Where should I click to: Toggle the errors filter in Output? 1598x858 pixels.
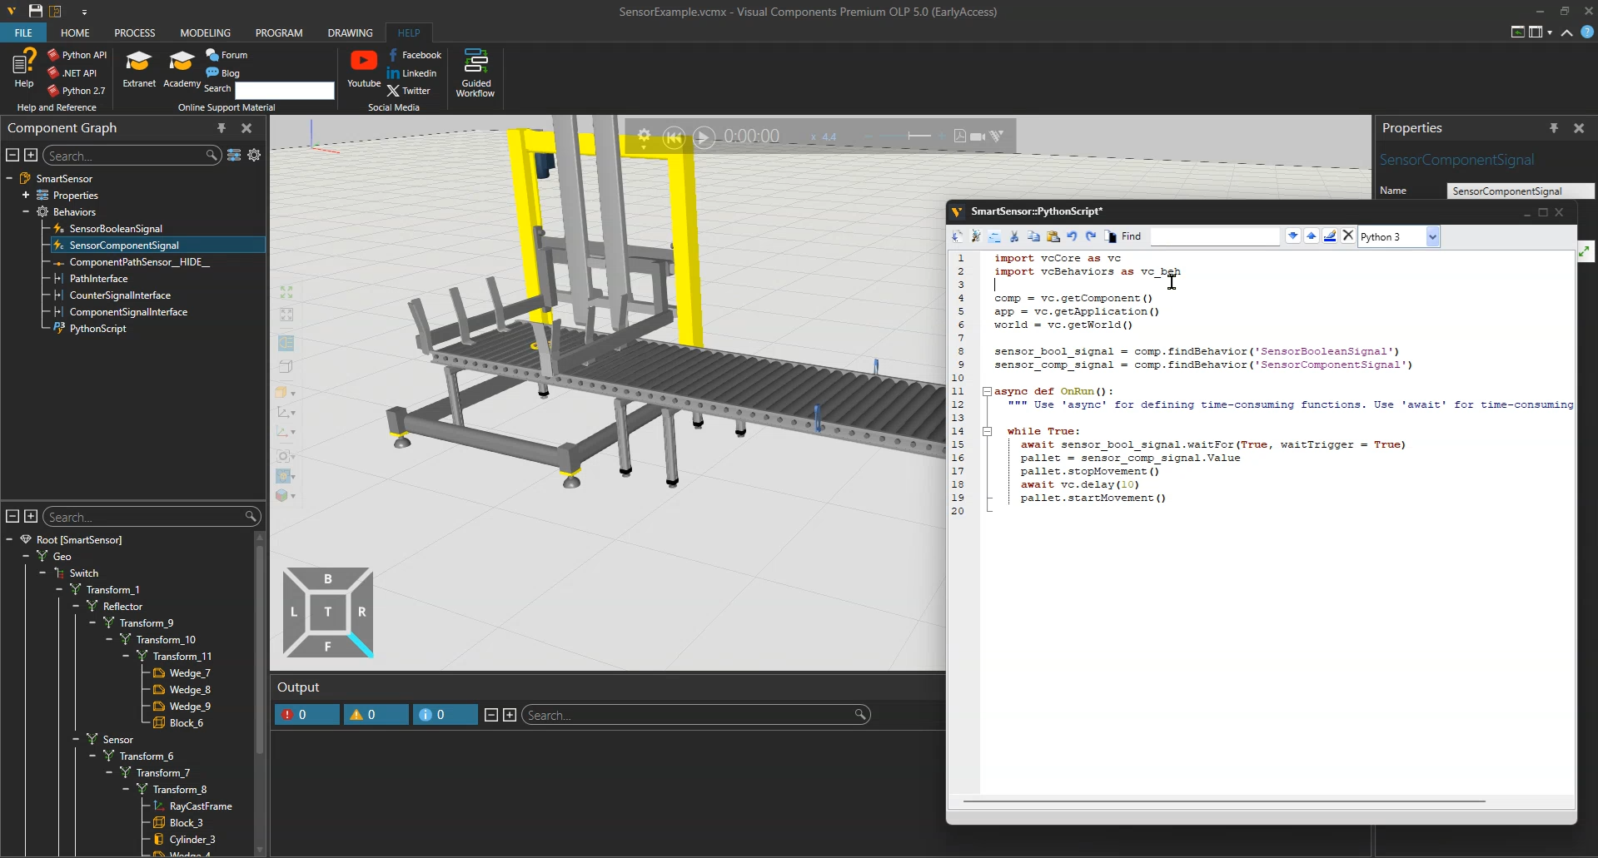(x=306, y=715)
